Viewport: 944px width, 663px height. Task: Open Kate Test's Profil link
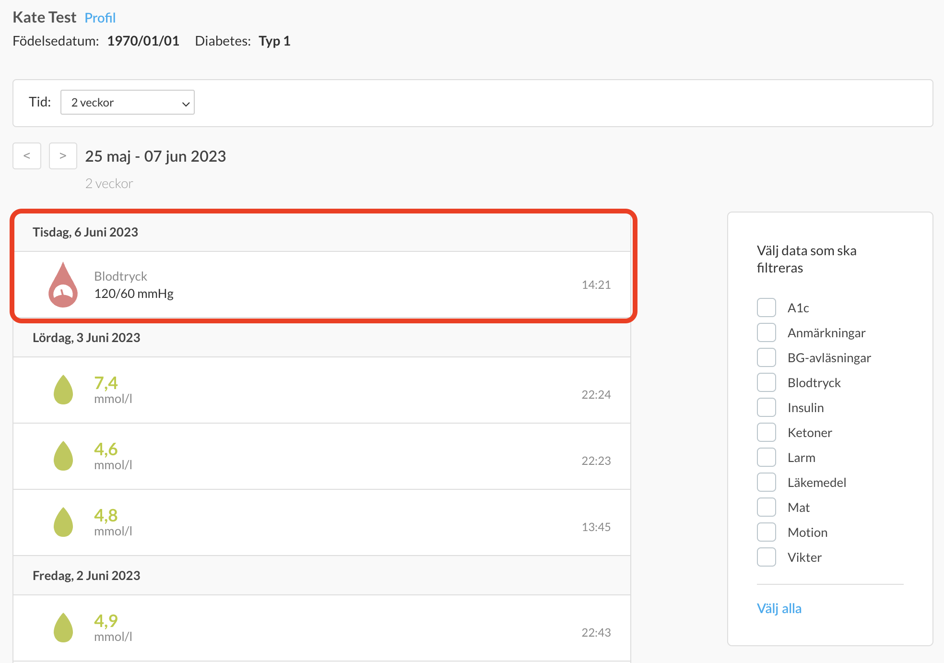(100, 18)
